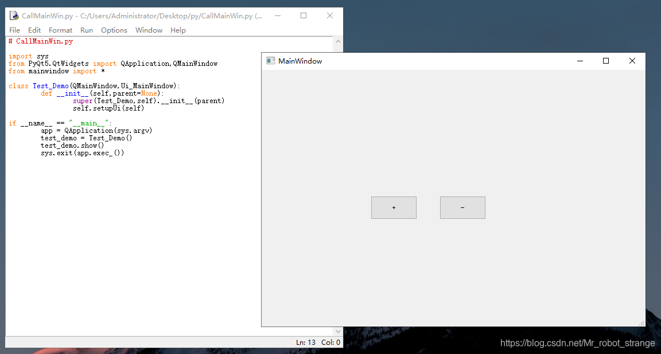Click the 'class Test_Demo' definition line
Screen dimensions: 661x354
95,86
